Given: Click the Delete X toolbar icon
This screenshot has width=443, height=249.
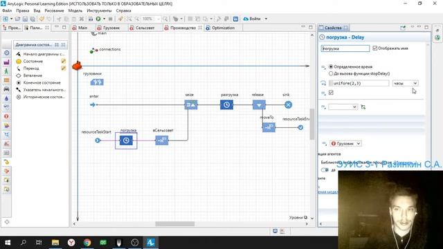Looking at the screenshot, I should pos(82,19).
